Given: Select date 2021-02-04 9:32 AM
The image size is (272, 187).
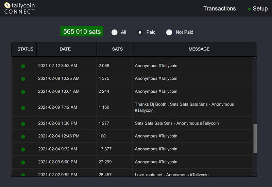Looking at the screenshot, I should [x=57, y=149].
